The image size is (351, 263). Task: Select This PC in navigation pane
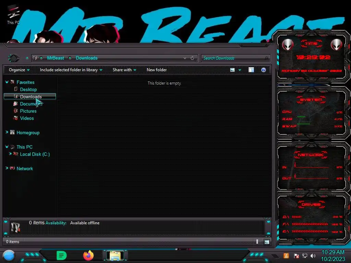tap(24, 147)
